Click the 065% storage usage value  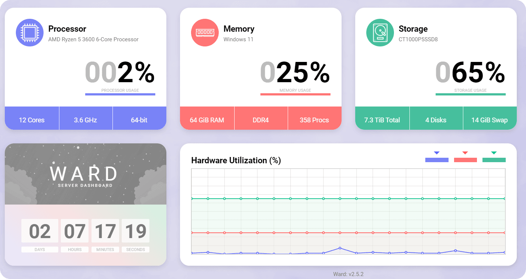pyautogui.click(x=470, y=73)
